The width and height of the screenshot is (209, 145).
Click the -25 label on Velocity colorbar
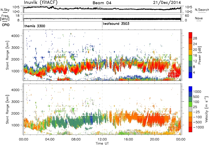[196, 112]
